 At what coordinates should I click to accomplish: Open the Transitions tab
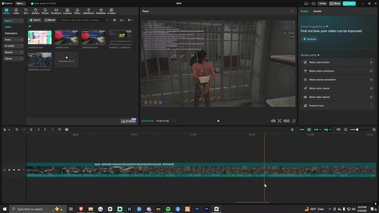[x=56, y=11]
